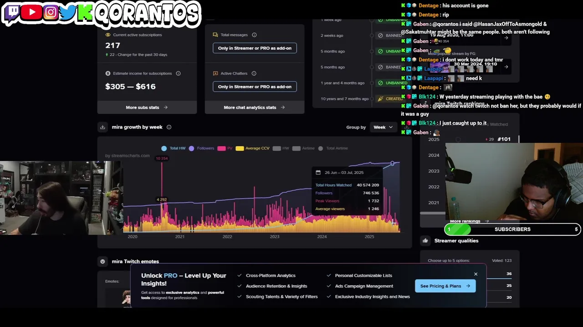583x327 pixels.
Task: Toggle the Total HW series in legend
Action: (173, 148)
